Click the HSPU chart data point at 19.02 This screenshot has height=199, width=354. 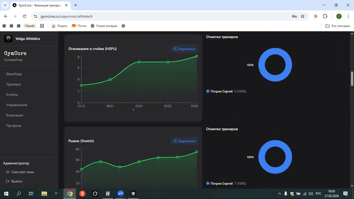(x=197, y=56)
